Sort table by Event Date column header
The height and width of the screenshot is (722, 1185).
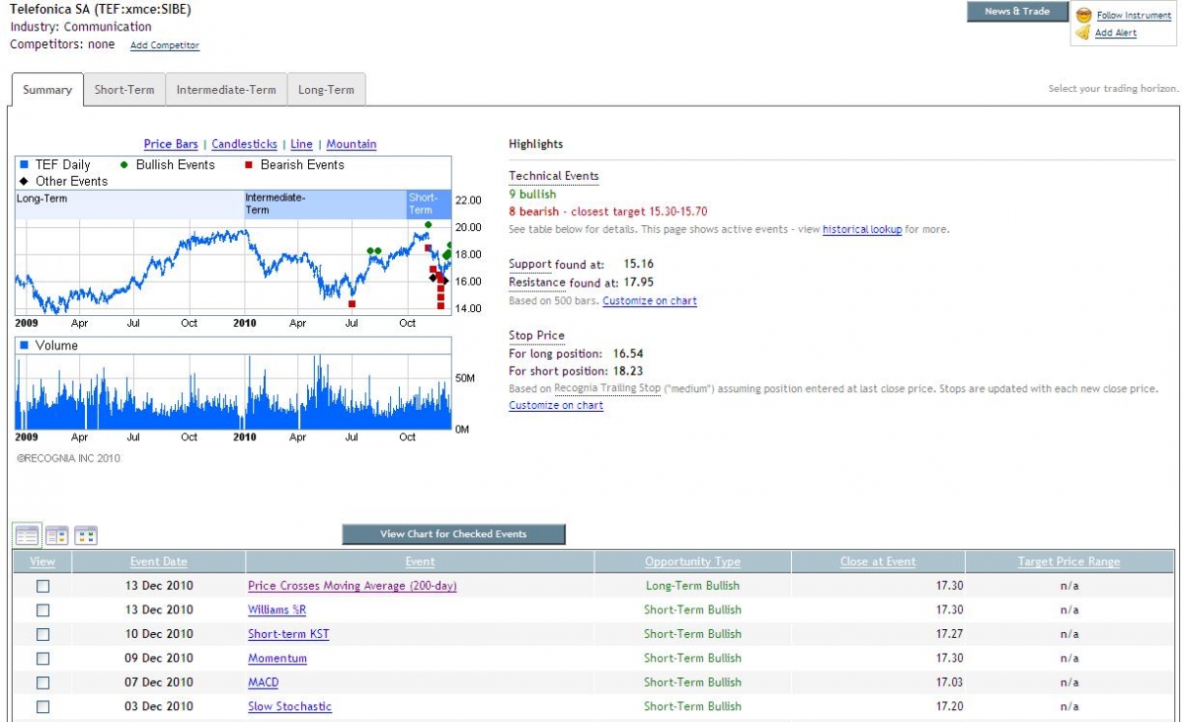click(x=158, y=562)
